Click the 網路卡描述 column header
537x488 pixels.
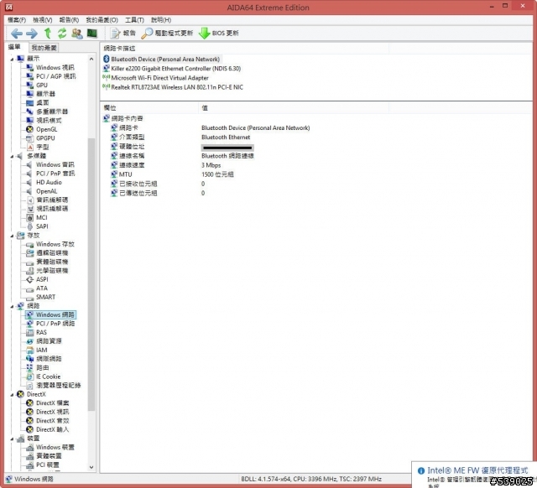tap(244, 49)
